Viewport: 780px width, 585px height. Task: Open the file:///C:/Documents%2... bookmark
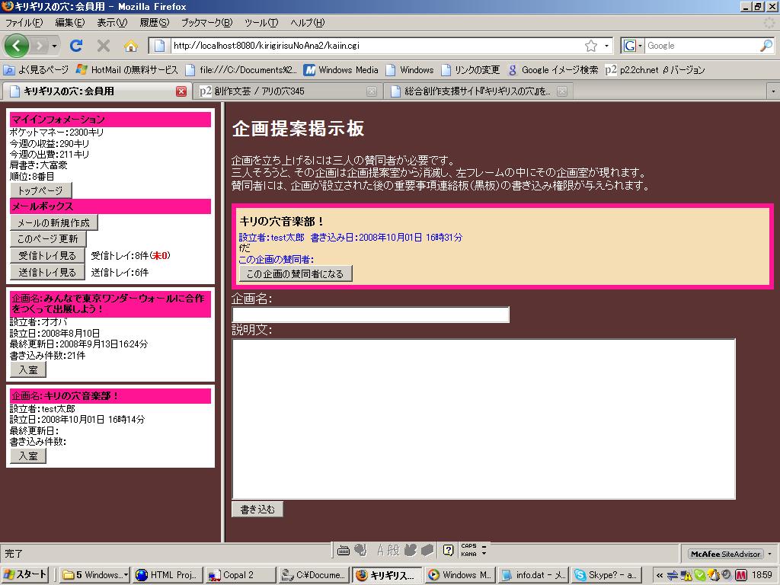(x=241, y=70)
